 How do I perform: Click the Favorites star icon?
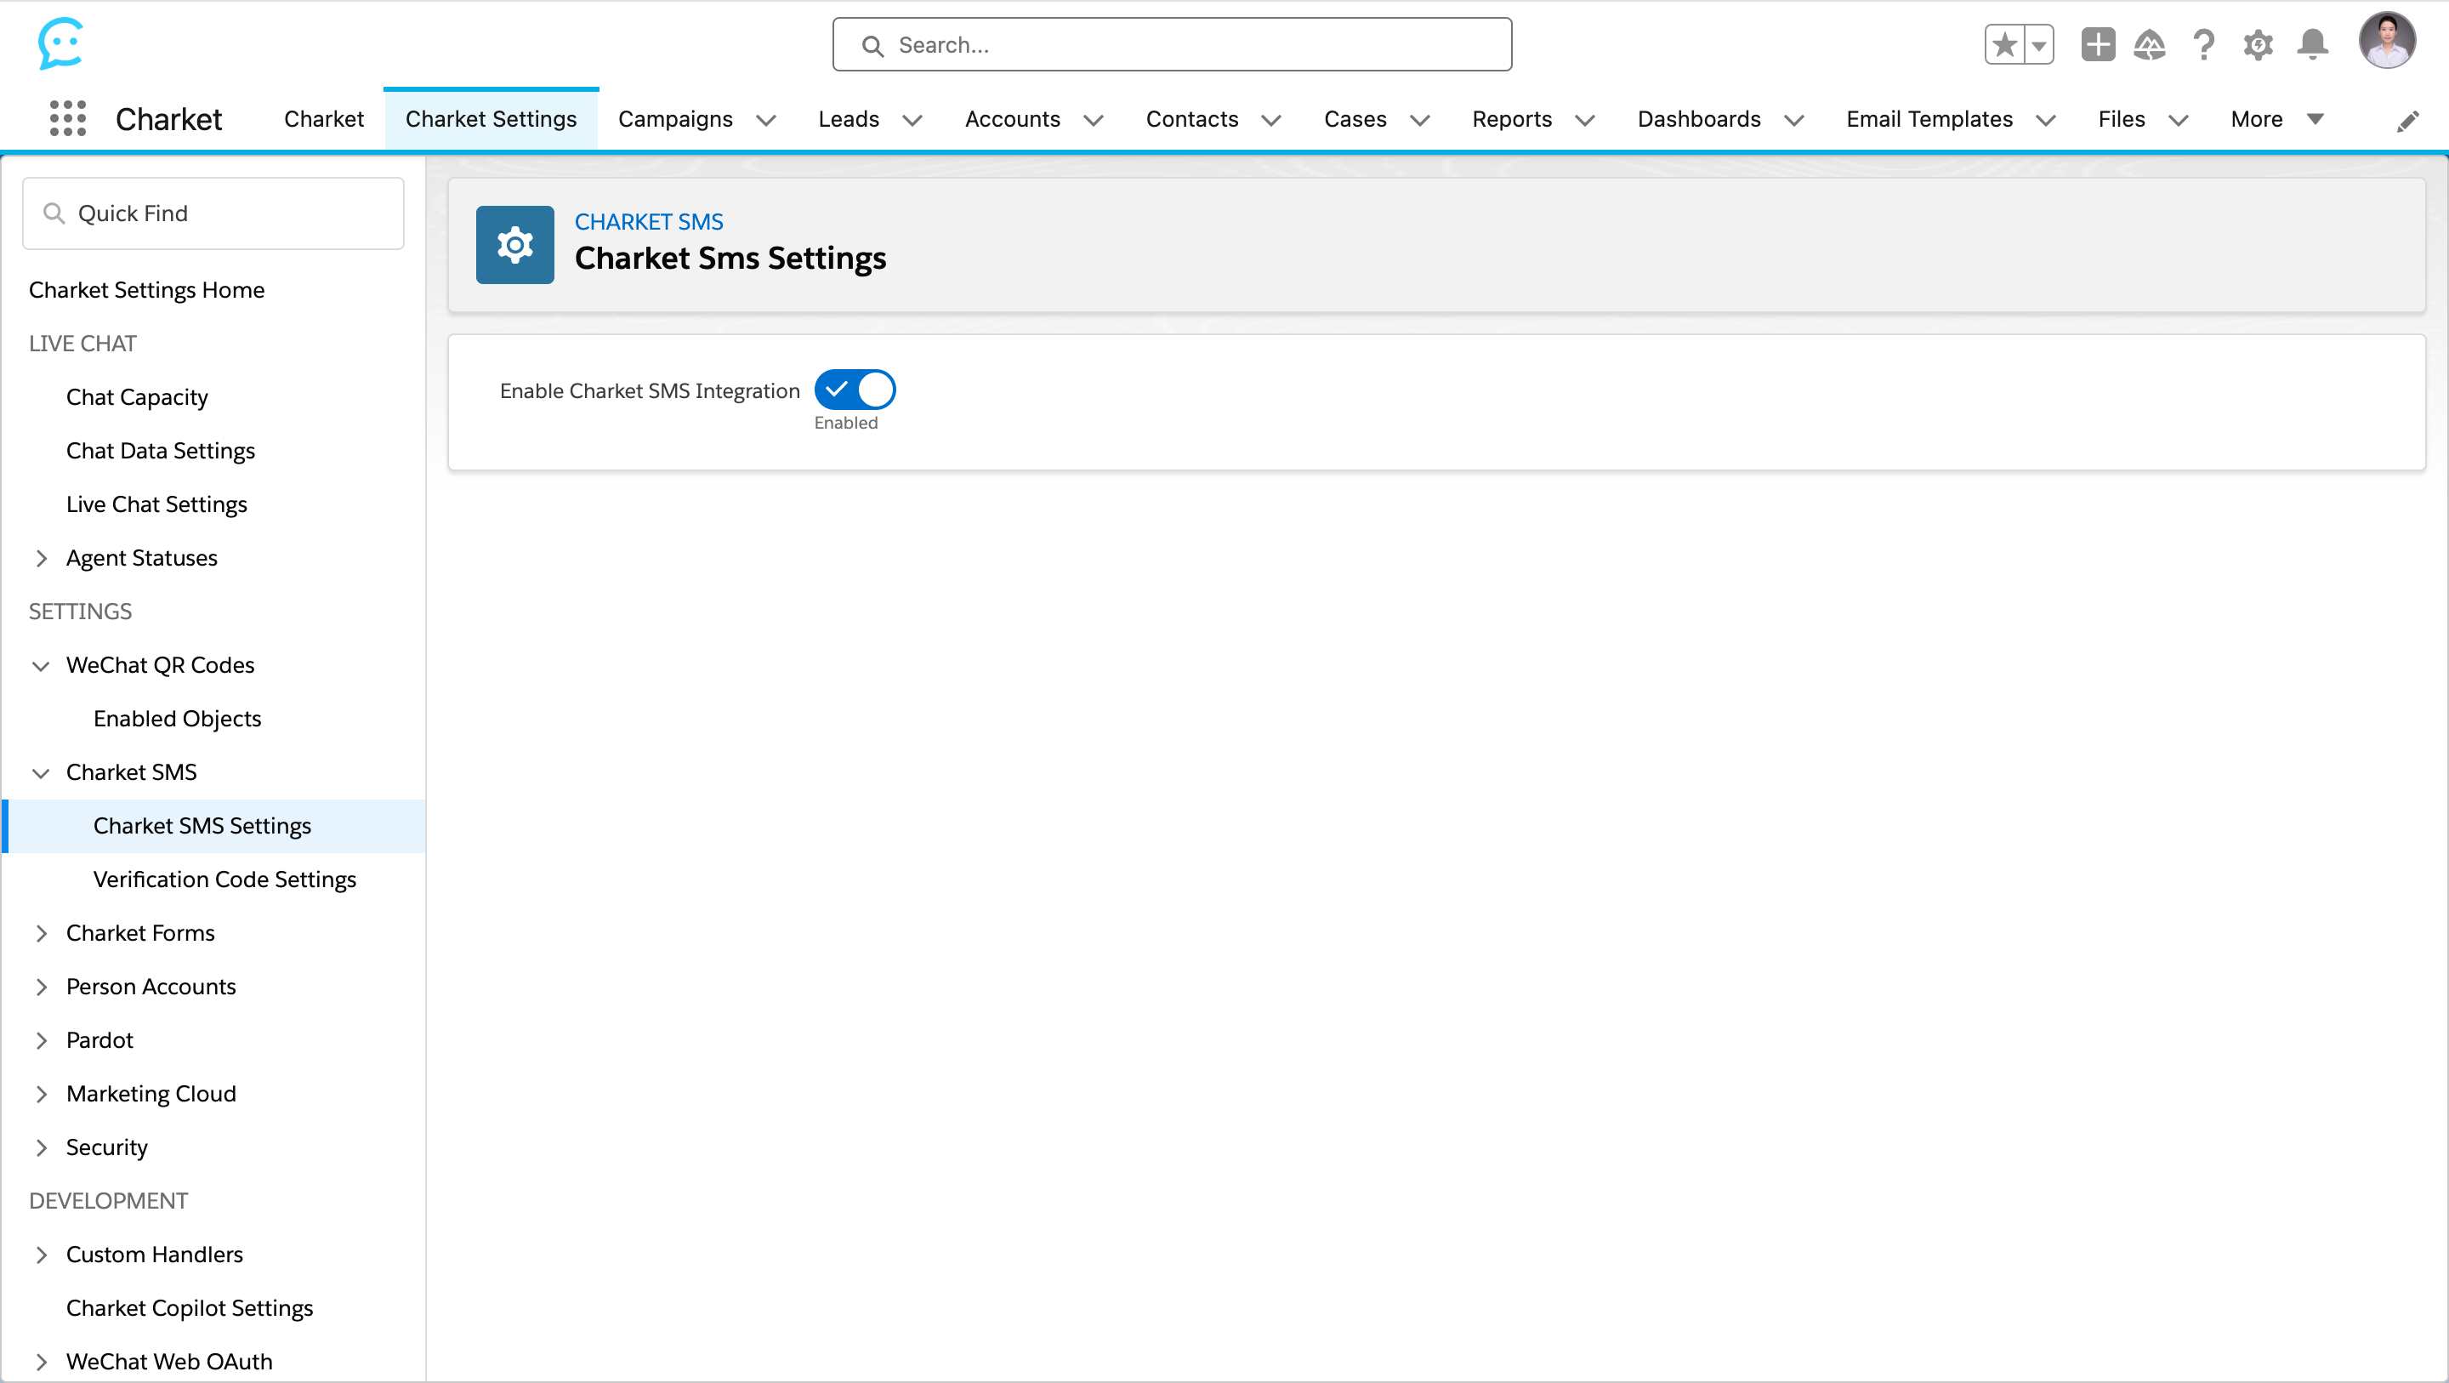(x=2004, y=45)
